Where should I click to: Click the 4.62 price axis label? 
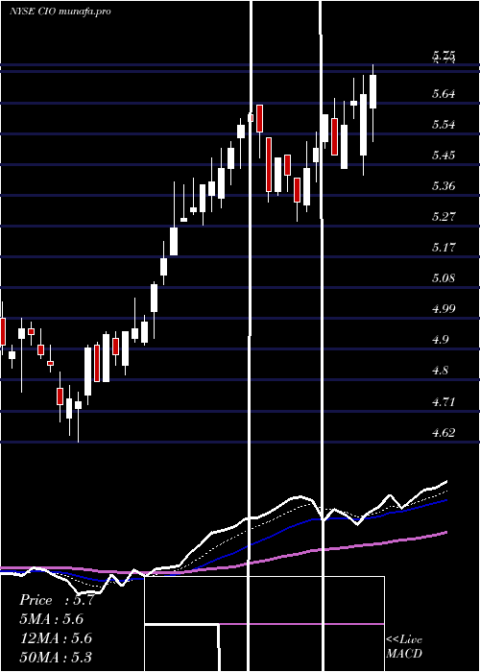click(444, 432)
